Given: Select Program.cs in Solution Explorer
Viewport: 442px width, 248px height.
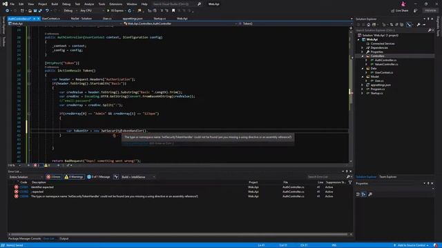Looking at the screenshot, I should point(377,89).
